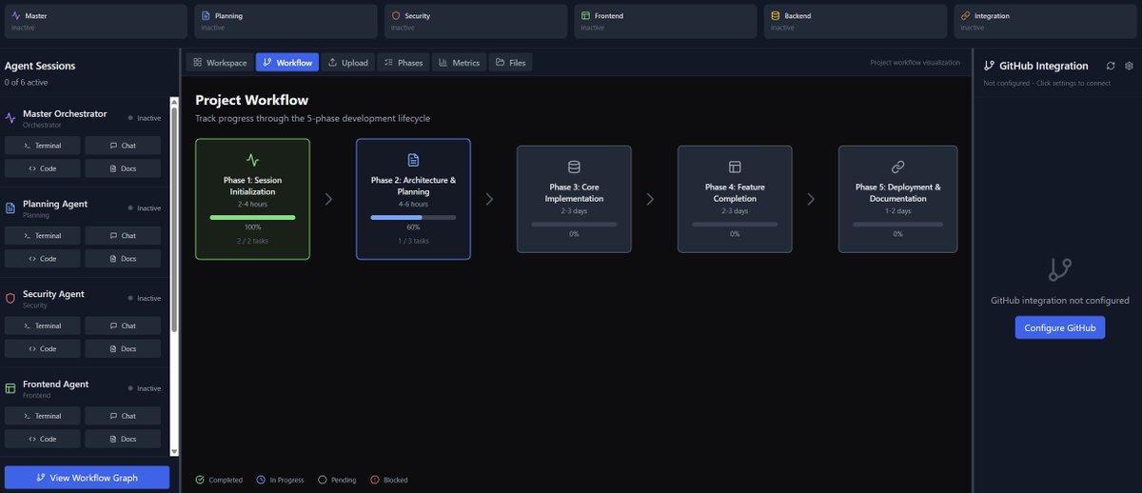Click chevron between Phase 1 and Phase 2

pyautogui.click(x=329, y=199)
